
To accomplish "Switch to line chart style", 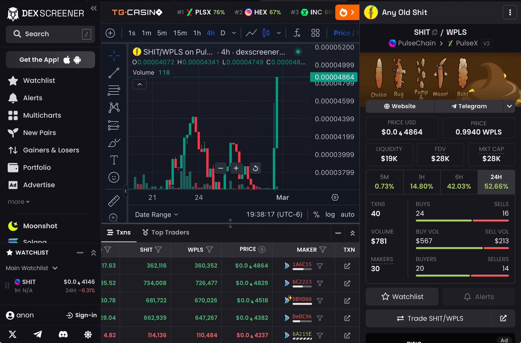I will coord(251,33).
